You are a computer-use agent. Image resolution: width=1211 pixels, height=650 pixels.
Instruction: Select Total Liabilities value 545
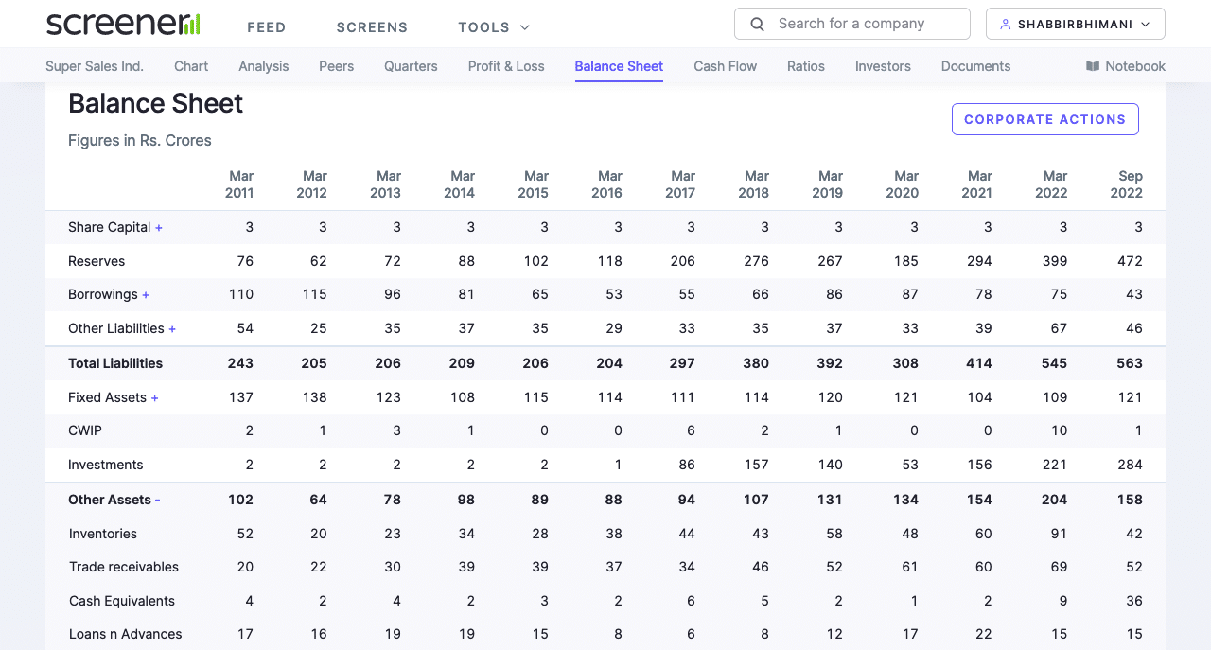pos(1054,363)
